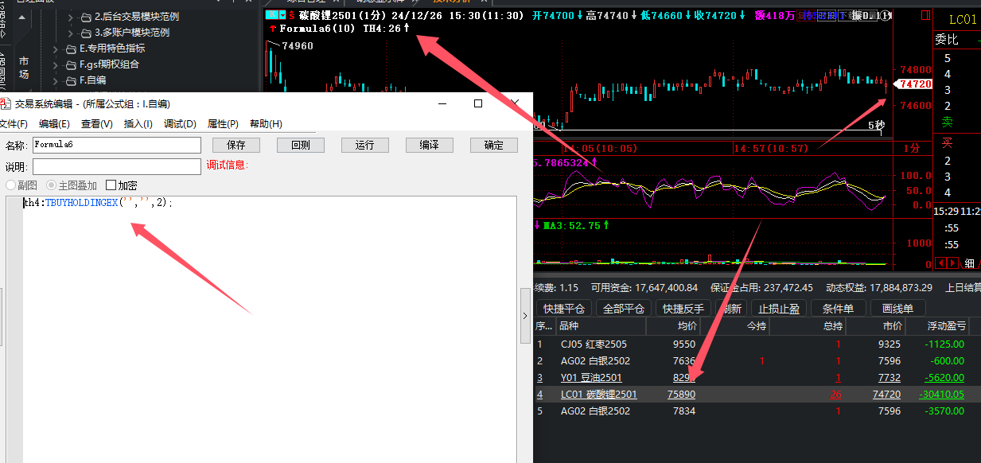Expand the F.gsf期权组合 tree node
The width and height of the screenshot is (981, 463).
tap(56, 64)
